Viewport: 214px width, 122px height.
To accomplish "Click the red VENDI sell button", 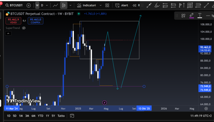I will [x=13, y=21].
